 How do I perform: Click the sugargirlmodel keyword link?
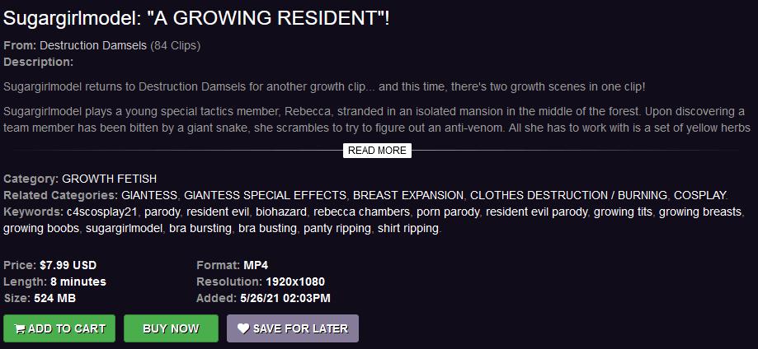[x=124, y=228]
